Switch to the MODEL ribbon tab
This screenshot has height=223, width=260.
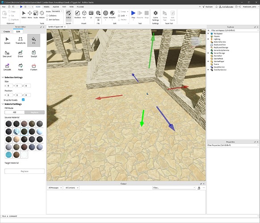pyautogui.click(x=46, y=7)
